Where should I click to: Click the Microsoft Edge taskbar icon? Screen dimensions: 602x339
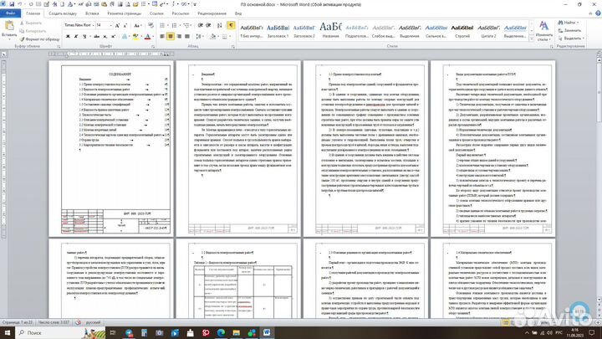tap(221, 332)
